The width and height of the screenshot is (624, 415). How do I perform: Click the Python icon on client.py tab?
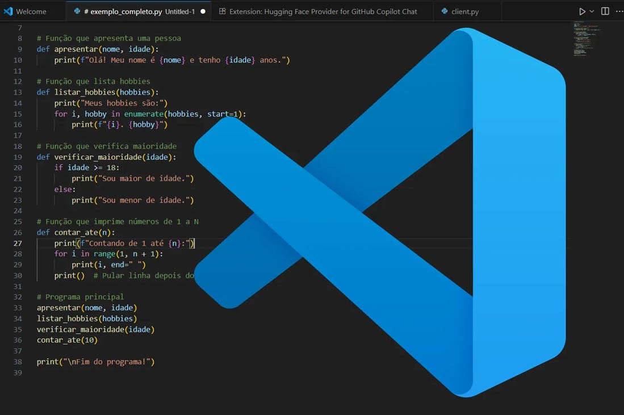(445, 11)
